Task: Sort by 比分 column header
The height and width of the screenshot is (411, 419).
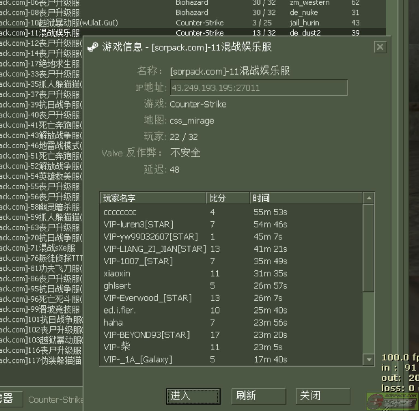Action: pyautogui.click(x=228, y=198)
